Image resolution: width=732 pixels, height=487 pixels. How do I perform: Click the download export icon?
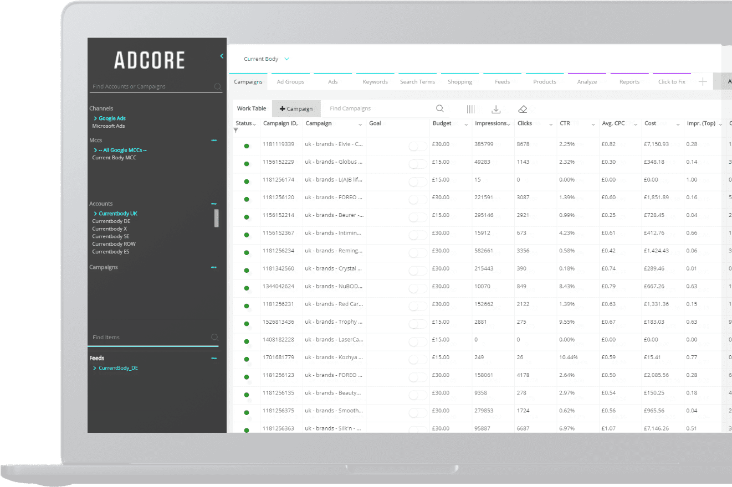pos(496,109)
